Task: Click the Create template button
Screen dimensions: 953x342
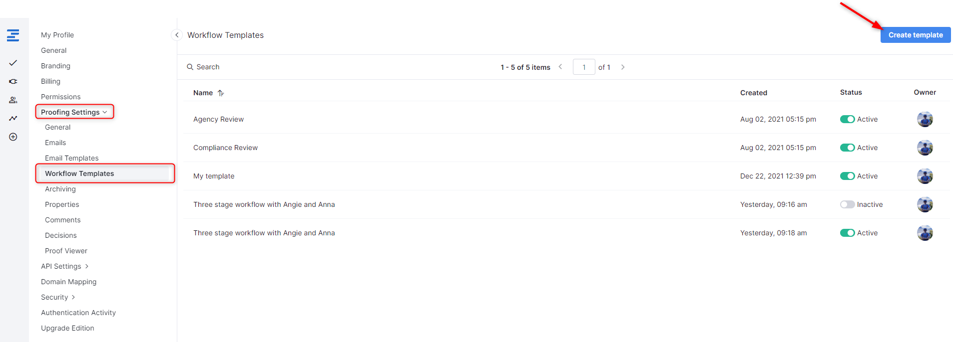Action: tap(916, 35)
